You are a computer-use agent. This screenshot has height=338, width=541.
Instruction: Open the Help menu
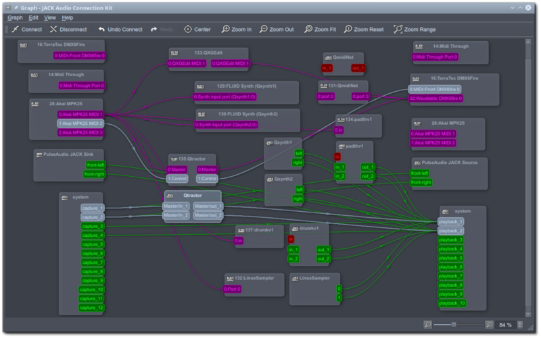68,18
